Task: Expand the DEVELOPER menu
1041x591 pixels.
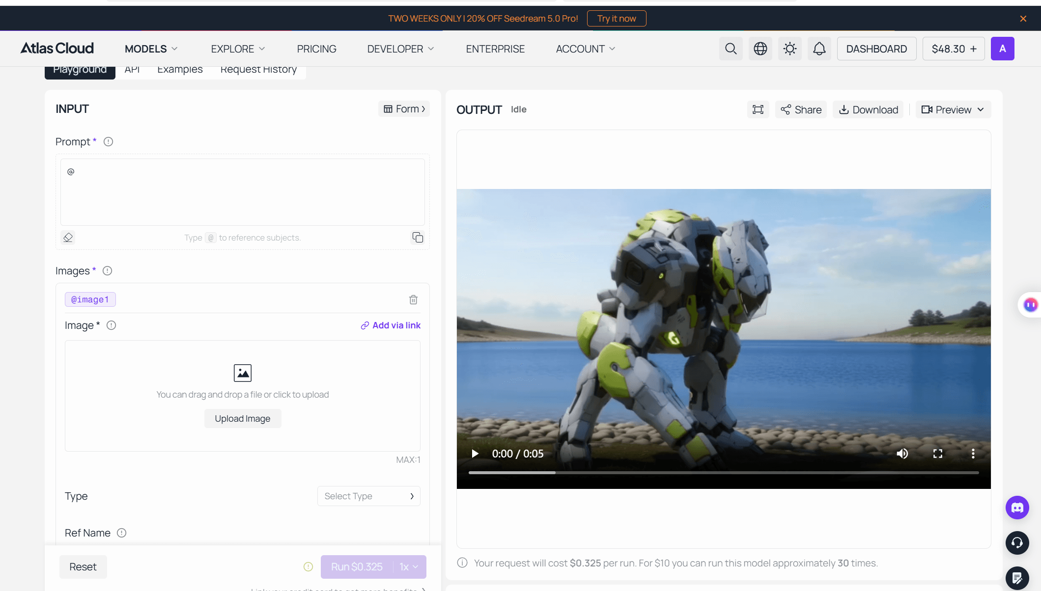Action: click(400, 49)
